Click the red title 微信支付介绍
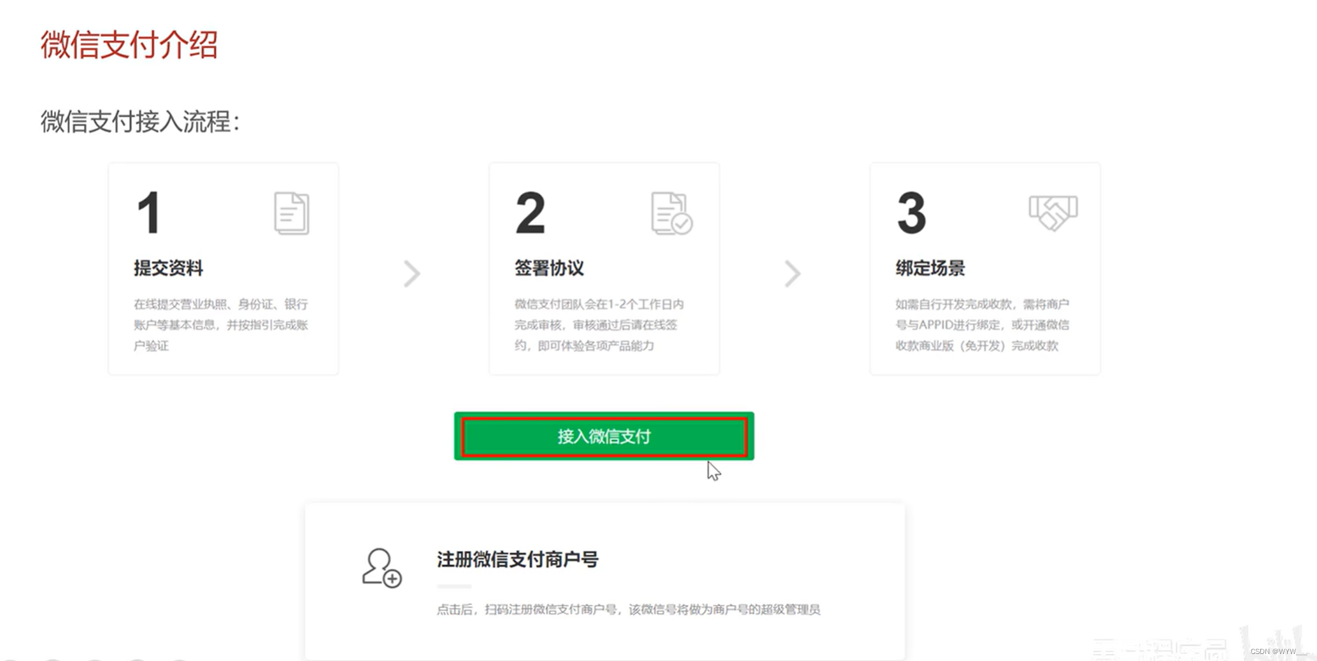Viewport: 1317px width, 661px height. [x=129, y=45]
